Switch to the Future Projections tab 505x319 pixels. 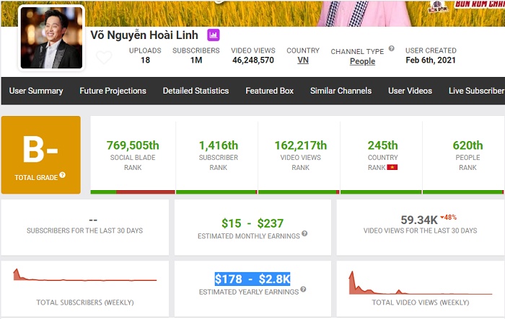tap(113, 91)
